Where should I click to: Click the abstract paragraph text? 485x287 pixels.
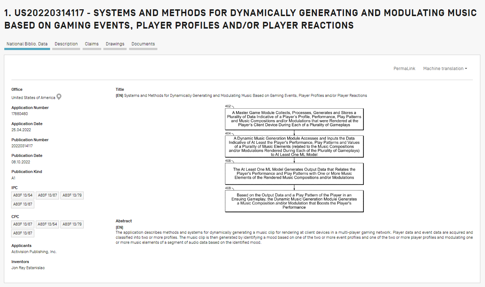[x=294, y=237]
